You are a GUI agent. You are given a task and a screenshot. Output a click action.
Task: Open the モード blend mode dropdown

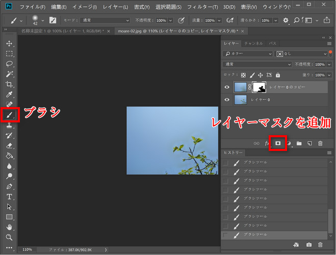coord(105,20)
